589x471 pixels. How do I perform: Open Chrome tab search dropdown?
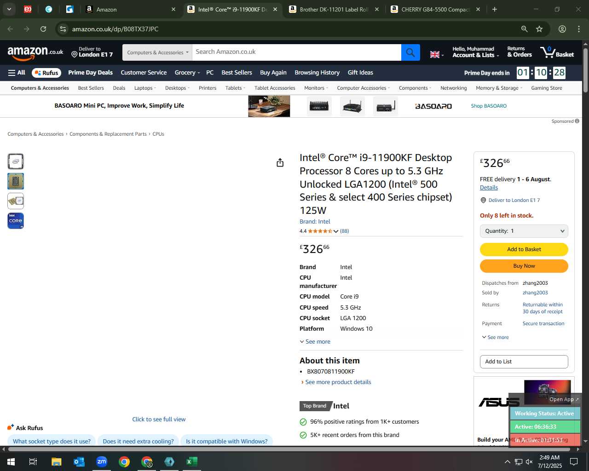[x=9, y=9]
